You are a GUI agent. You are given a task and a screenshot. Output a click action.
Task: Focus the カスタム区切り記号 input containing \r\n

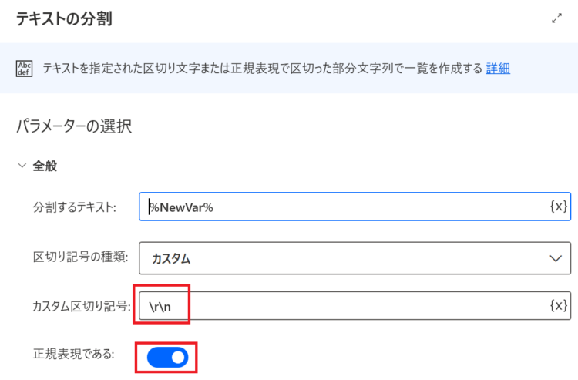point(355,306)
